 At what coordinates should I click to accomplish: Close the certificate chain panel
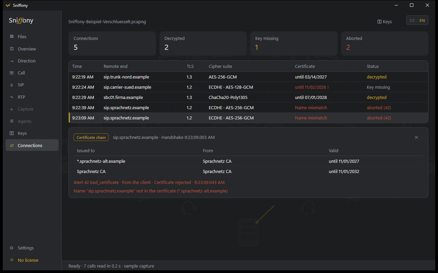click(x=416, y=137)
